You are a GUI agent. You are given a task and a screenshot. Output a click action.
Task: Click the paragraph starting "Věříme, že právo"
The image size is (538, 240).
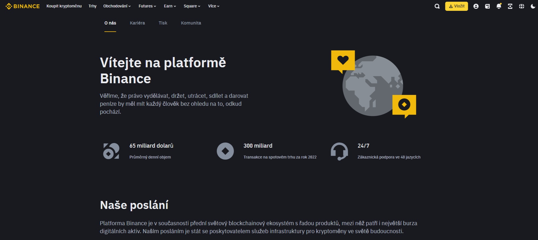tap(174, 104)
